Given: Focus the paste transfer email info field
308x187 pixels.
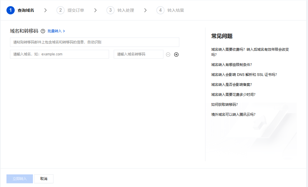Looking at the screenshot, I should [x=94, y=42].
